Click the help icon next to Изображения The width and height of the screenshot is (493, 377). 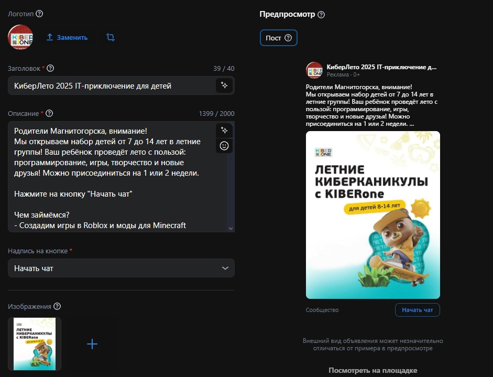(57, 306)
